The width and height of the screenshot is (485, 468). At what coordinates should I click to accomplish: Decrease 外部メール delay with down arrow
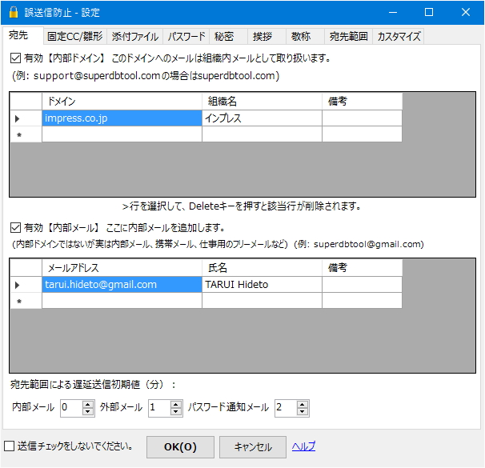point(176,412)
